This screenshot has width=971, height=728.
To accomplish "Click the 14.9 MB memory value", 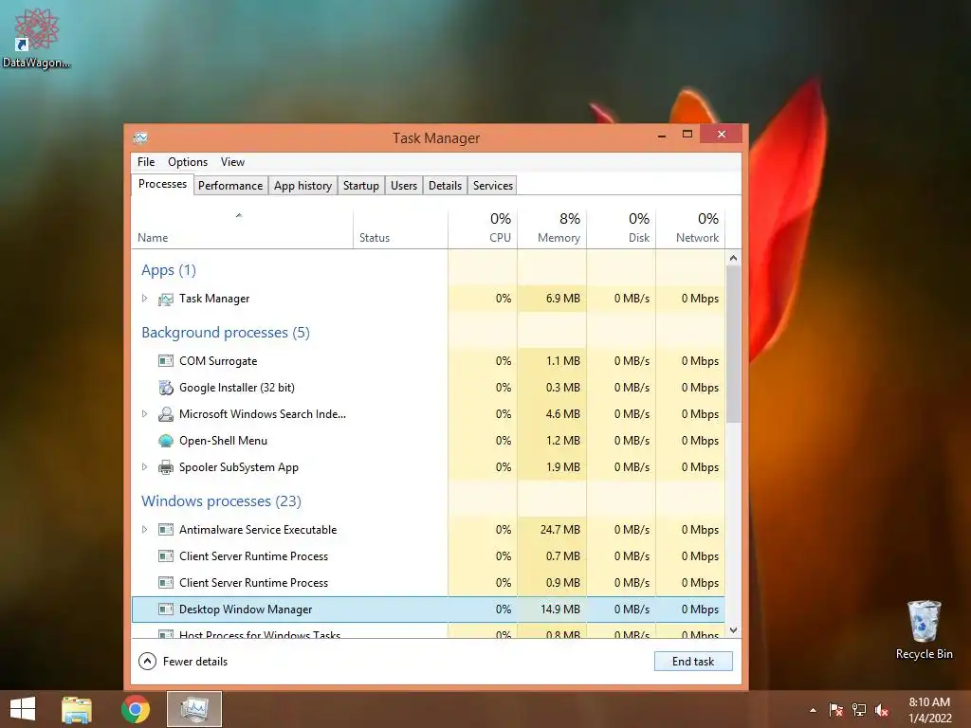I will 559,610.
